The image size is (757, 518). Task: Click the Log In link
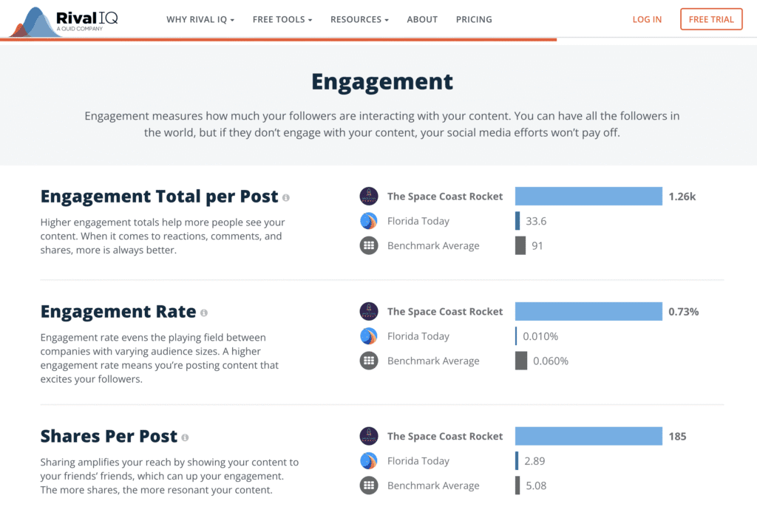click(647, 19)
